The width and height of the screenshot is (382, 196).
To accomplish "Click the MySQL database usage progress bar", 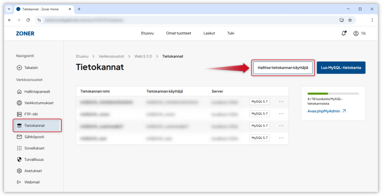I will (x=333, y=94).
